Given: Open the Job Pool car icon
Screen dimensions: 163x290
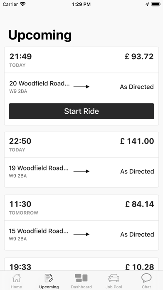Looking at the screenshot, I should [114, 278].
